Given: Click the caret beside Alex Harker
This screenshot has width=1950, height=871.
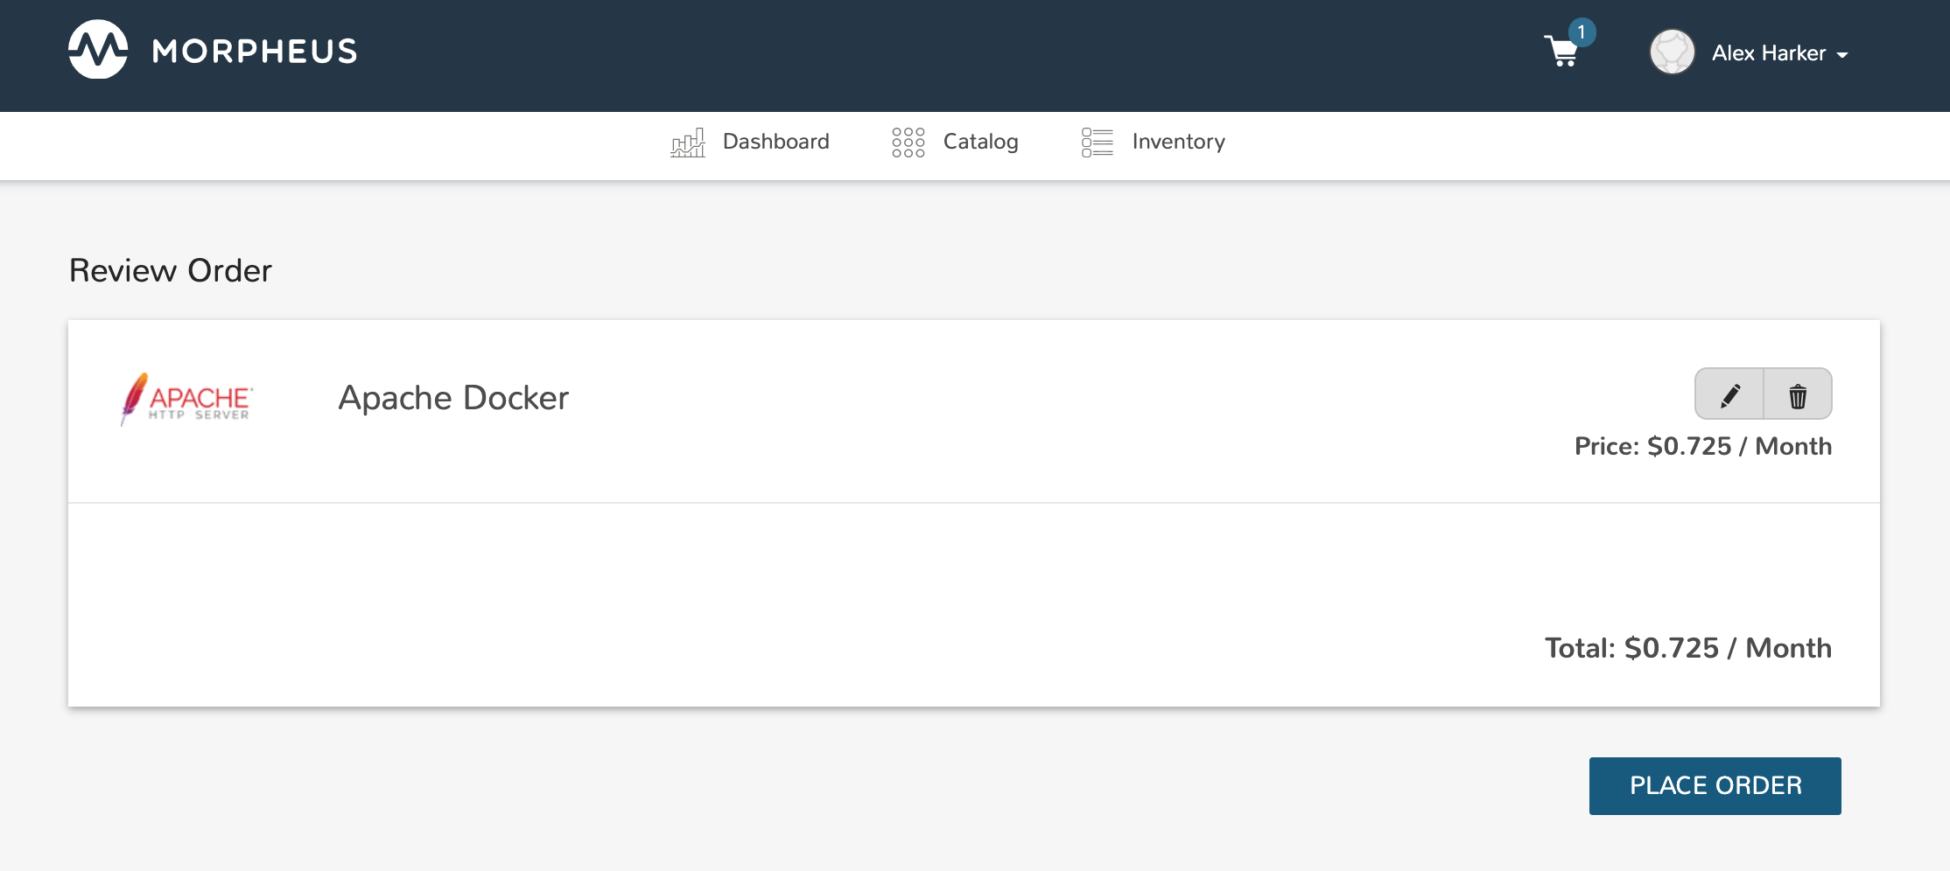Looking at the screenshot, I should pyautogui.click(x=1842, y=55).
